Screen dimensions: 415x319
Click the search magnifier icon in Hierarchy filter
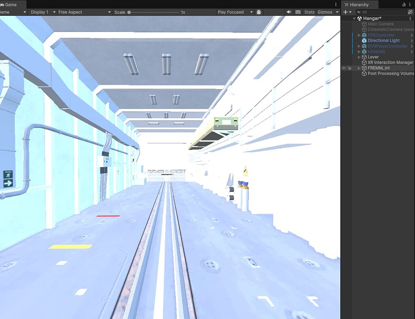click(358, 12)
